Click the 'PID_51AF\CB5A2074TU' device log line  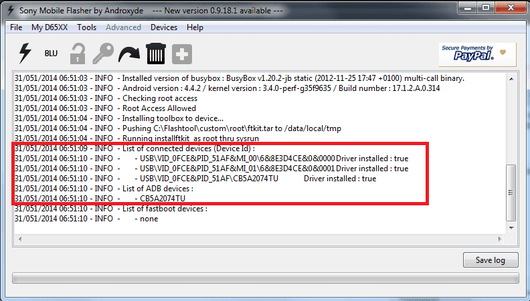click(x=195, y=179)
